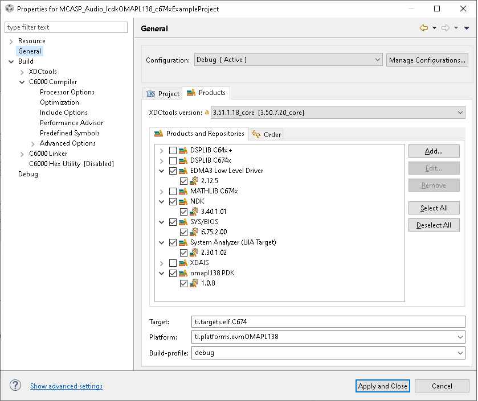This screenshot has height=401, width=478.
Task: Select the Products tab
Action: coord(206,93)
